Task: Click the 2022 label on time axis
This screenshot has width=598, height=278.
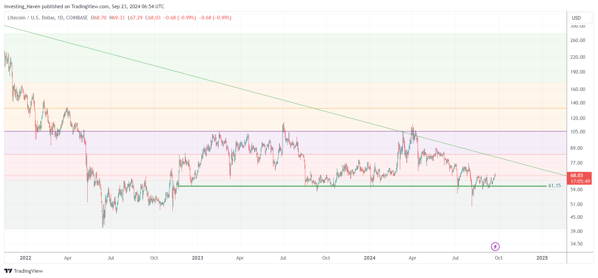Action: pyautogui.click(x=25, y=258)
